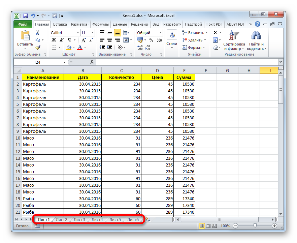Toggle bold formatting
Viewport: 297px width, 243px height.
tap(54, 40)
